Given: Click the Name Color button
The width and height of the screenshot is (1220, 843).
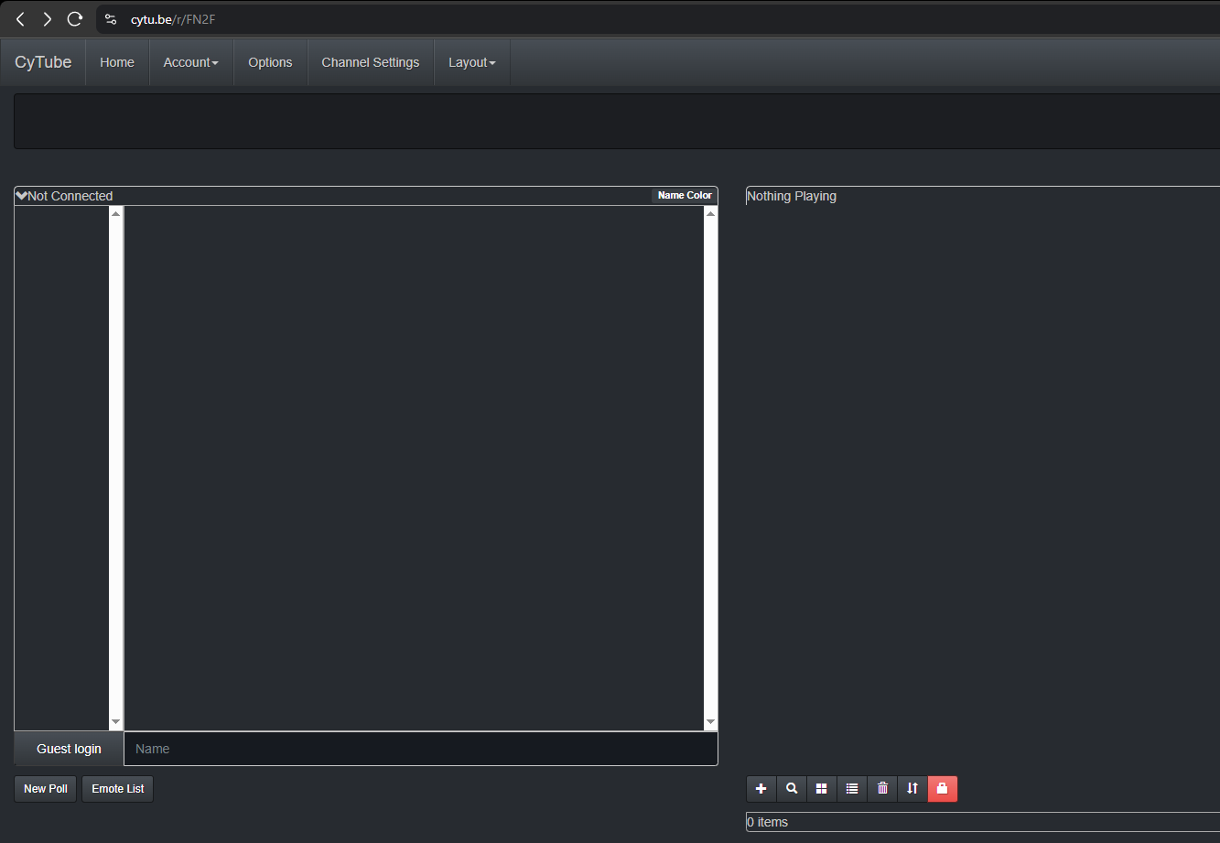Looking at the screenshot, I should pyautogui.click(x=685, y=196).
